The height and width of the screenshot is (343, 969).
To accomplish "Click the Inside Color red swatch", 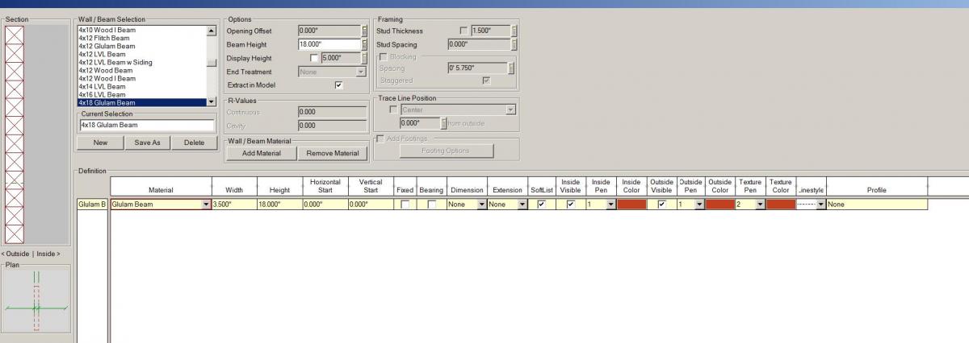I will [x=631, y=205].
